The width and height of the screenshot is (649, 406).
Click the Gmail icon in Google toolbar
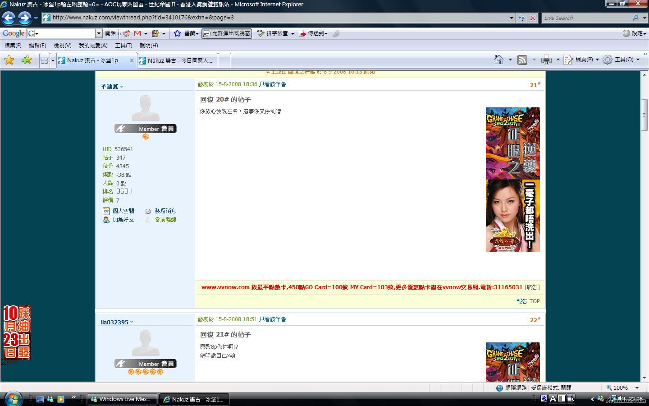coord(137,33)
